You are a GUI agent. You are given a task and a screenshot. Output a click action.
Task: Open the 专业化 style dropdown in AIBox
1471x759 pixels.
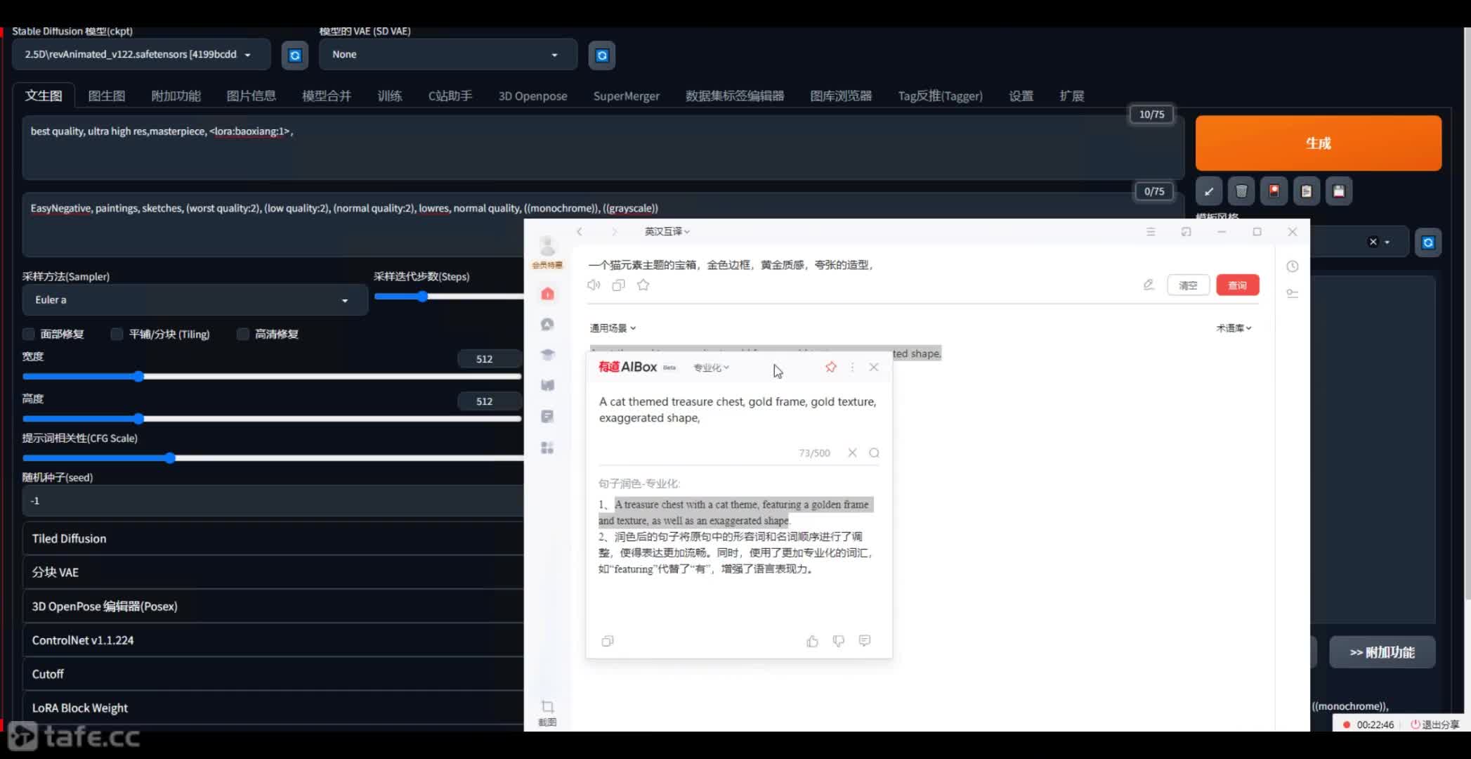(x=712, y=368)
